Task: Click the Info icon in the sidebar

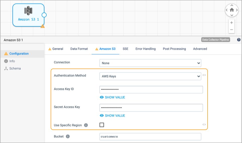Action: [6, 61]
